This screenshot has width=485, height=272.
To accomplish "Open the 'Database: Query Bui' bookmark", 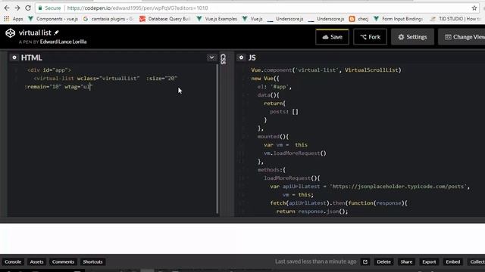I will (x=165, y=19).
